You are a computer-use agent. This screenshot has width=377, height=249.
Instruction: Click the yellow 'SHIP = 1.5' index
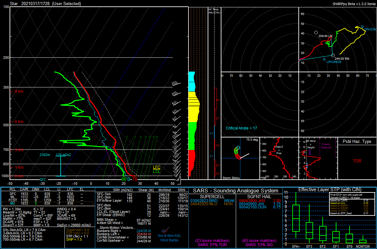[x=74, y=240]
